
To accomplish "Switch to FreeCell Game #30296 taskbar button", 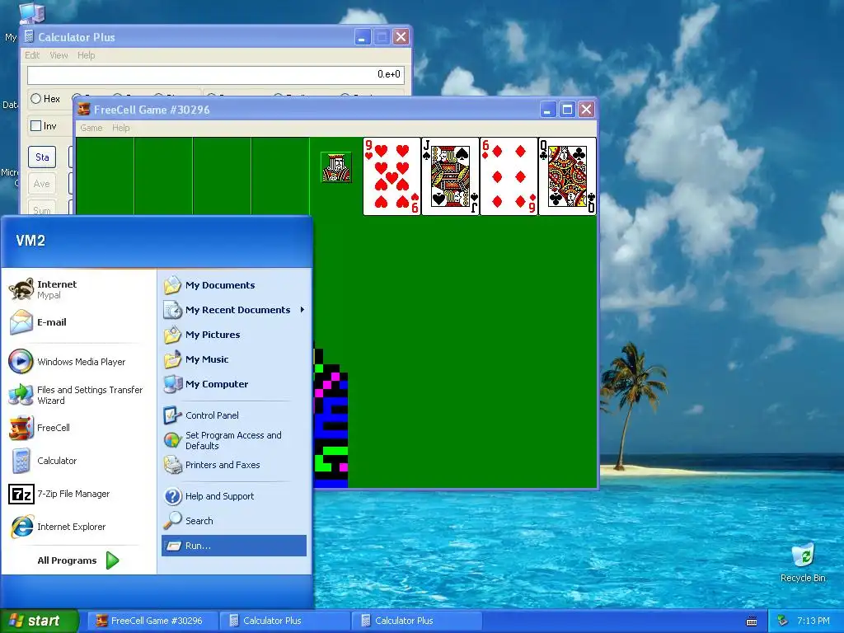I will (x=152, y=621).
